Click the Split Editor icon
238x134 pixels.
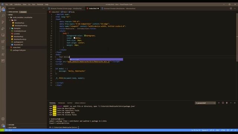pos(231,9)
